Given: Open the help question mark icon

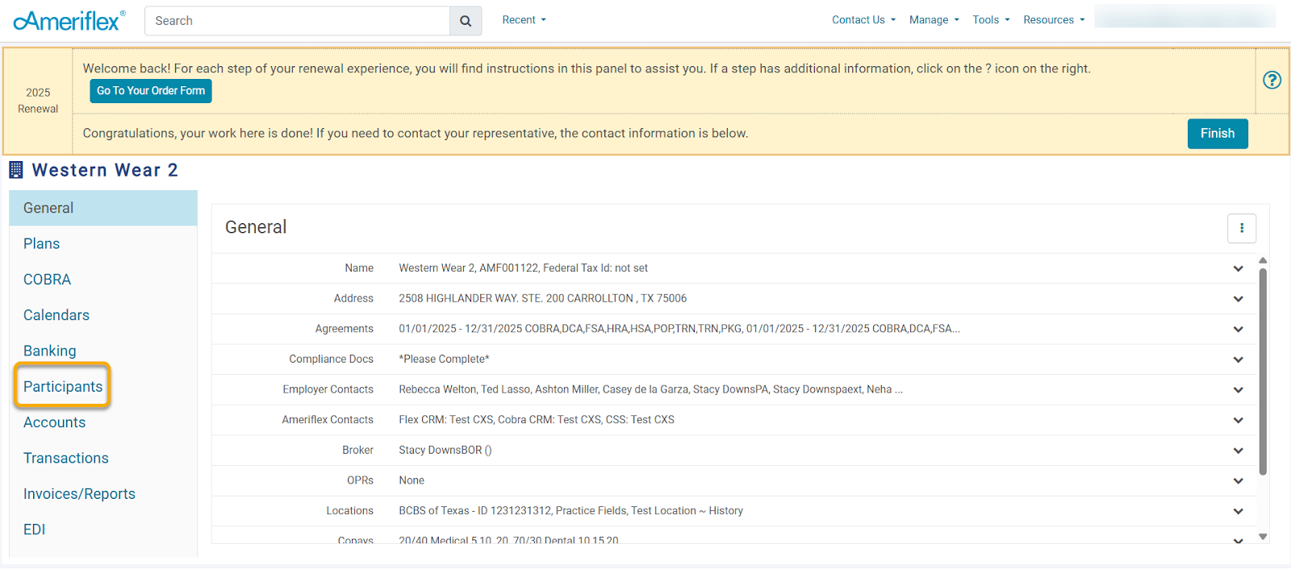Looking at the screenshot, I should (1272, 80).
